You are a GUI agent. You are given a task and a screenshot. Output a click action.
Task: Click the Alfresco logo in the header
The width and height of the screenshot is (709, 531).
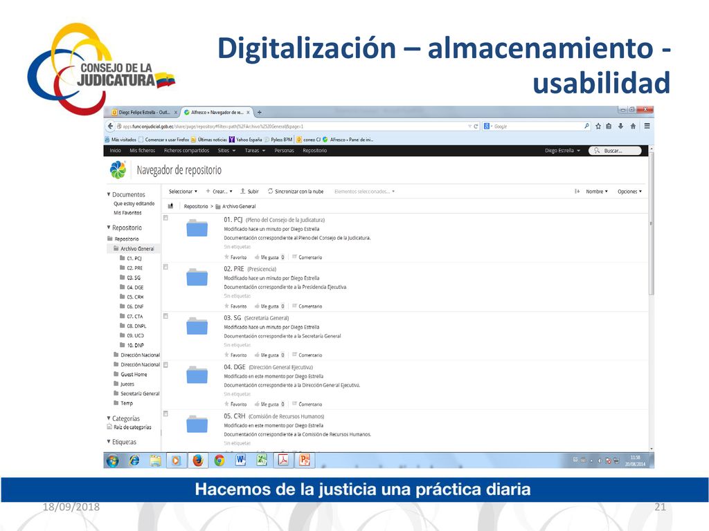click(118, 170)
